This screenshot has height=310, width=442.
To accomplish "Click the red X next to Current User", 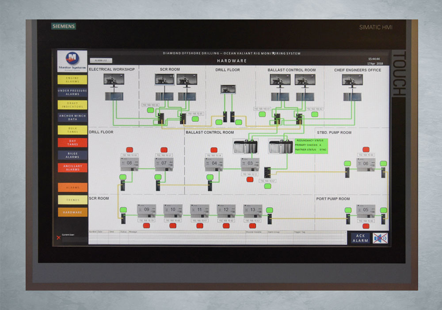I will tap(58, 238).
